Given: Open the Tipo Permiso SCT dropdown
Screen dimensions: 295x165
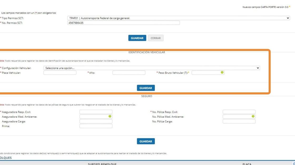Looking at the screenshot, I should tap(179, 18).
